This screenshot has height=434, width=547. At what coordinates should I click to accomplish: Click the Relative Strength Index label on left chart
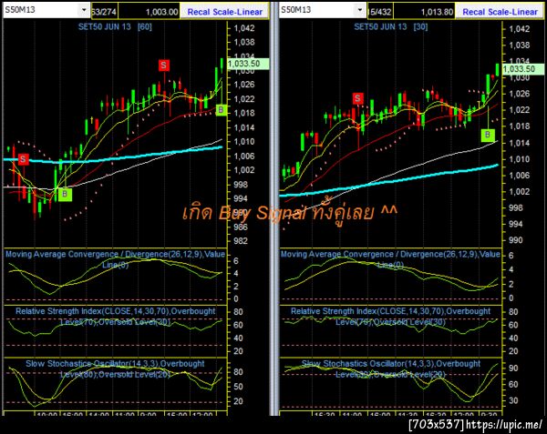tap(115, 317)
